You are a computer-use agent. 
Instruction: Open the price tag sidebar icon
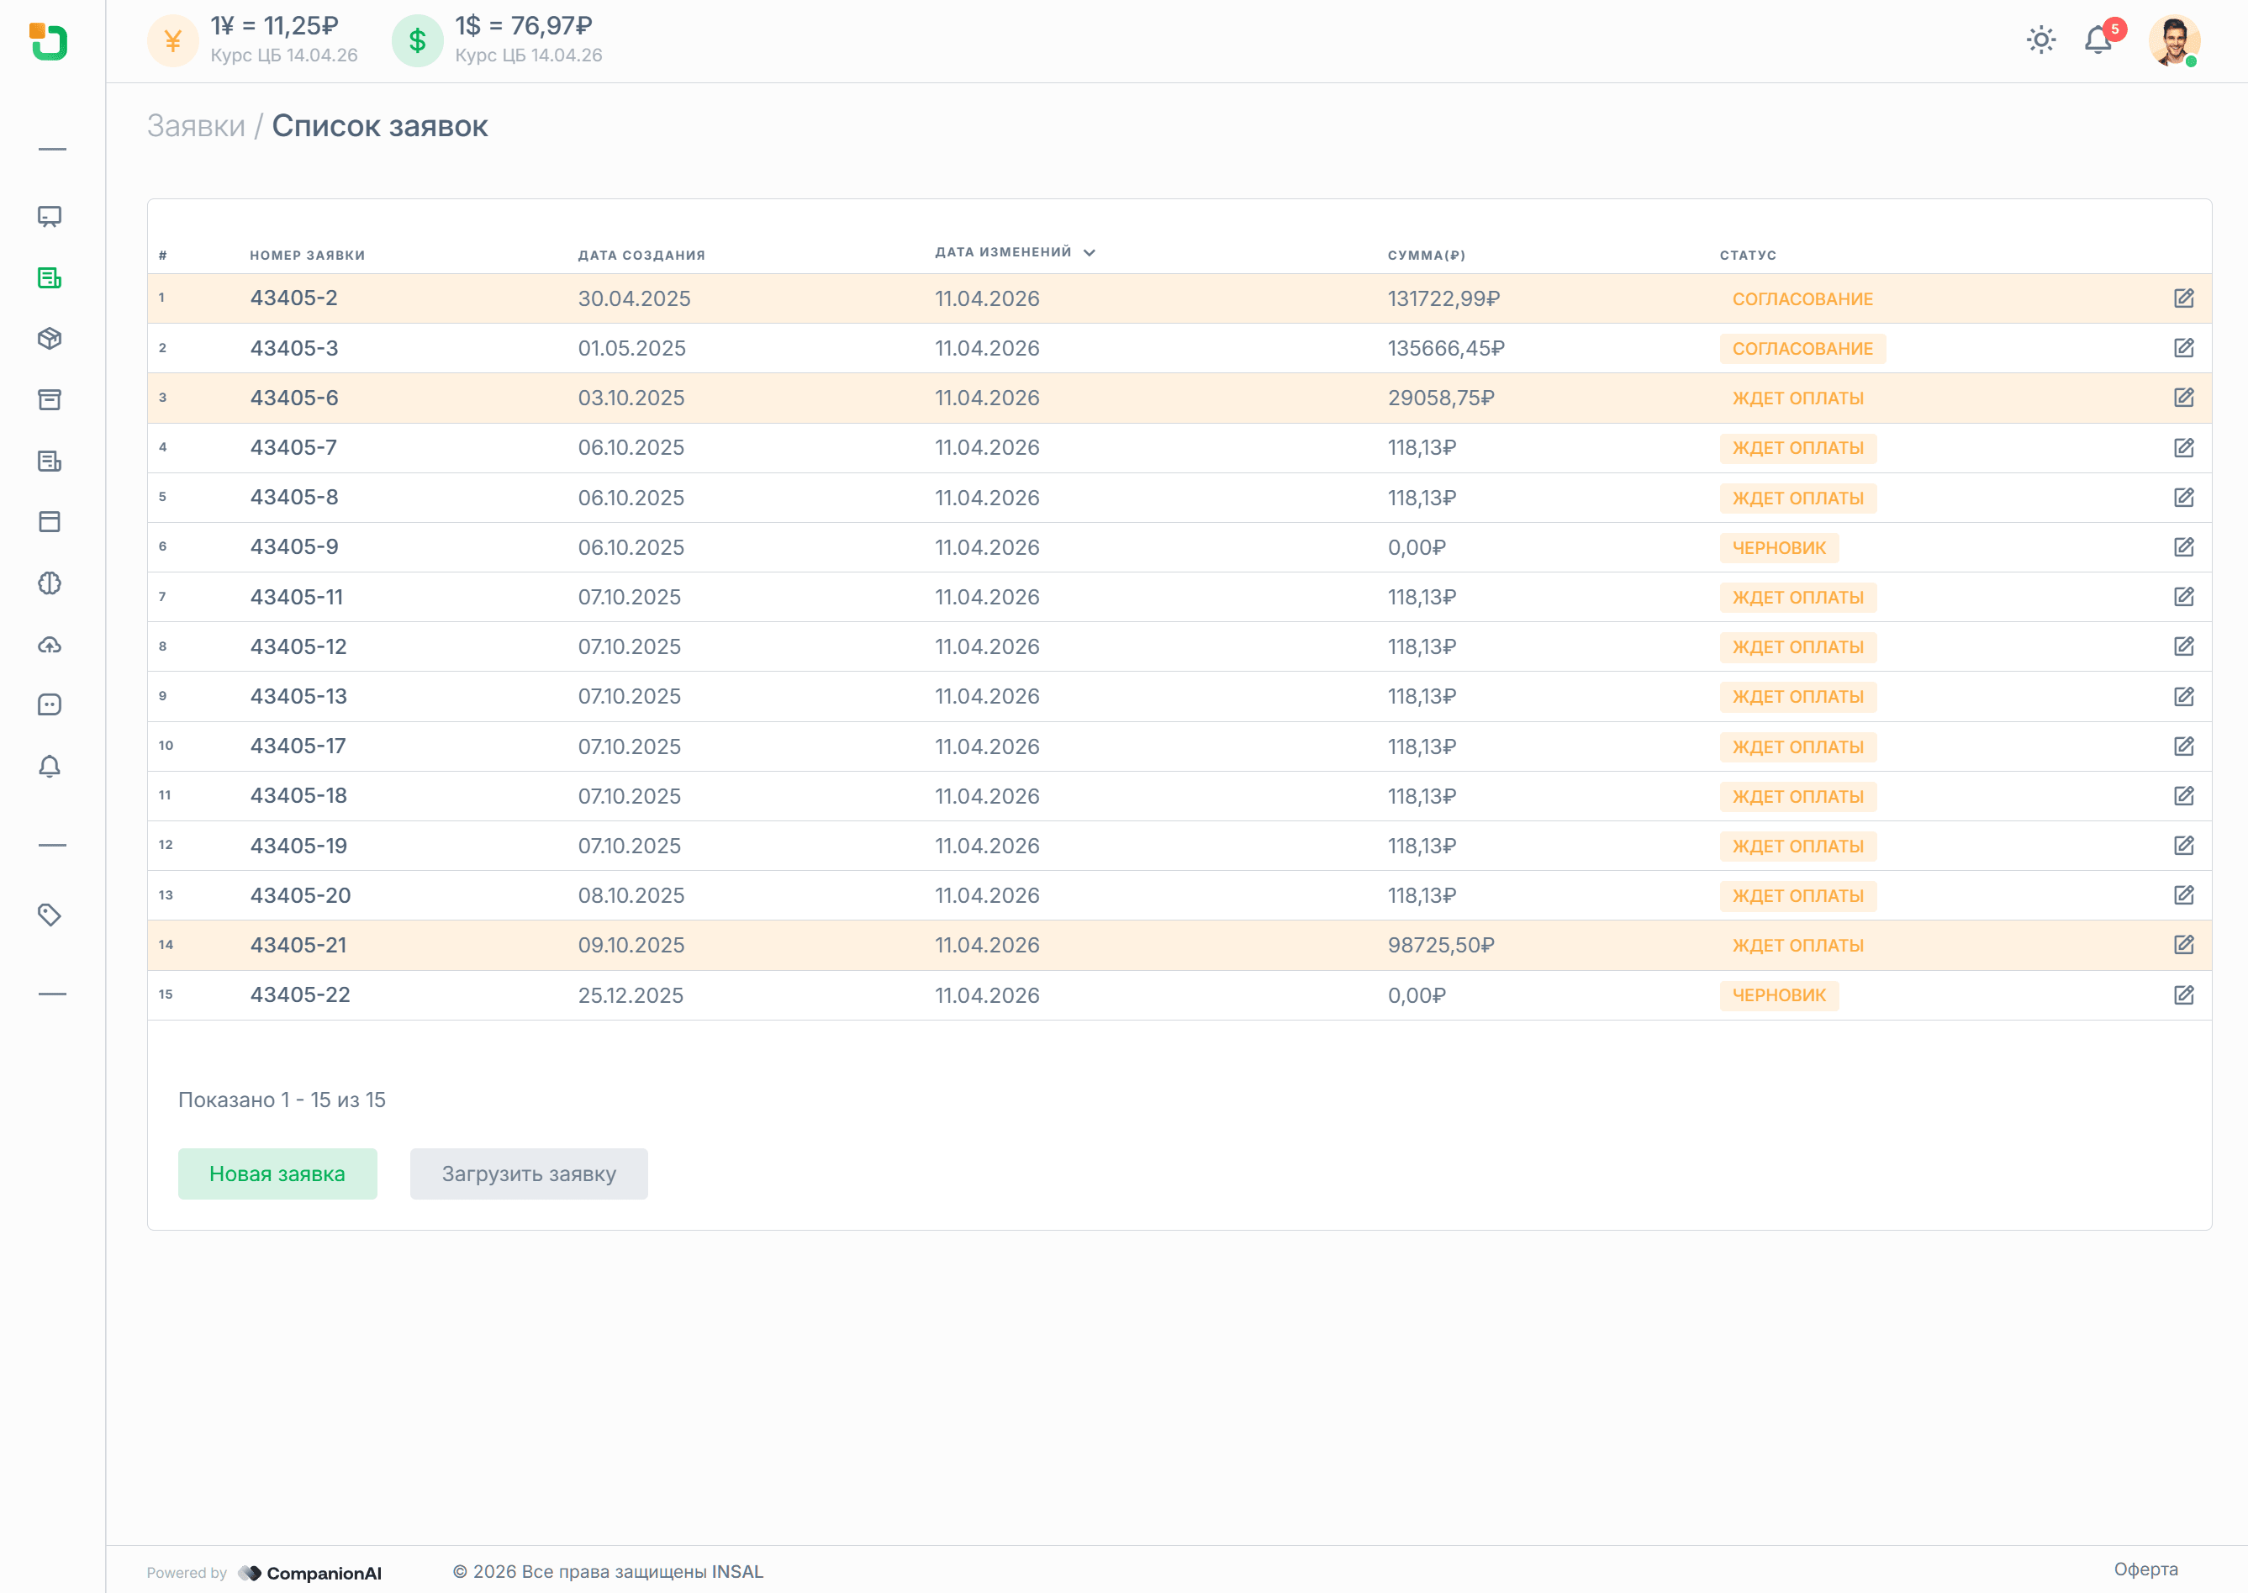tap(50, 915)
